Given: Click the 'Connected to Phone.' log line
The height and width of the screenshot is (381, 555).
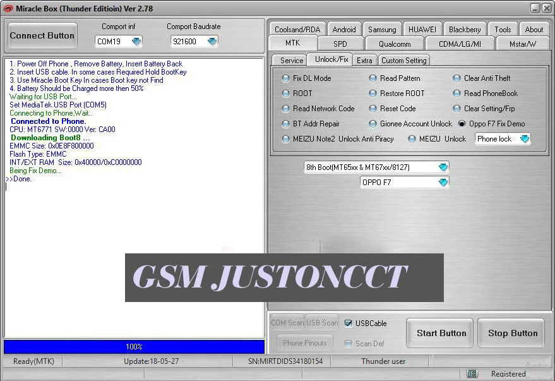Looking at the screenshot, I should tap(49, 121).
